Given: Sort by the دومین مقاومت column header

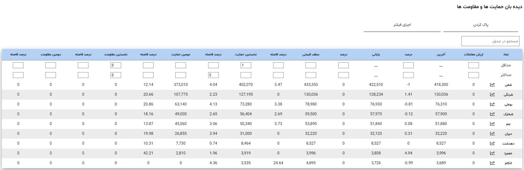Looking at the screenshot, I should [51, 54].
